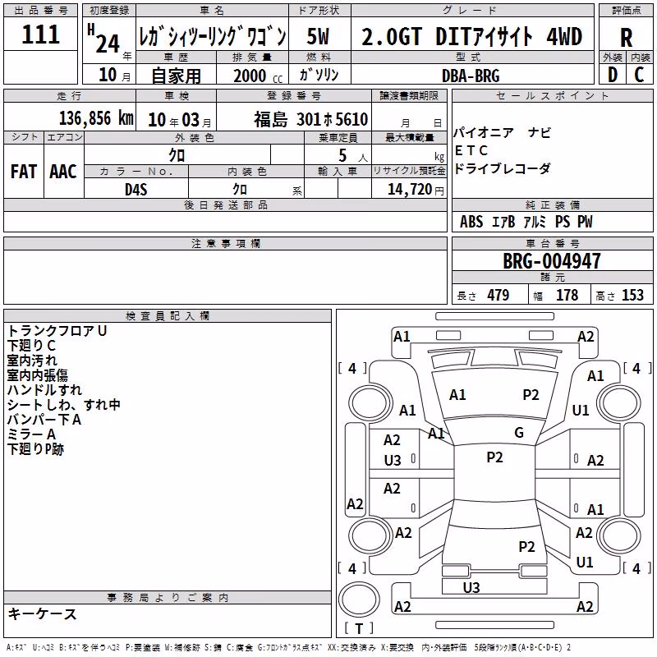
Task: Select the inspector note トランクフロアU
Action: [57, 331]
